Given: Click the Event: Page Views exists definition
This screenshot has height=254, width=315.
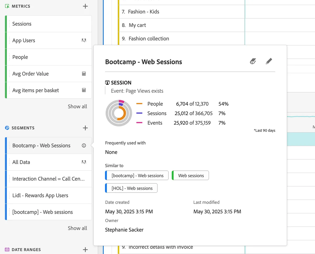Looking at the screenshot, I should 137,91.
